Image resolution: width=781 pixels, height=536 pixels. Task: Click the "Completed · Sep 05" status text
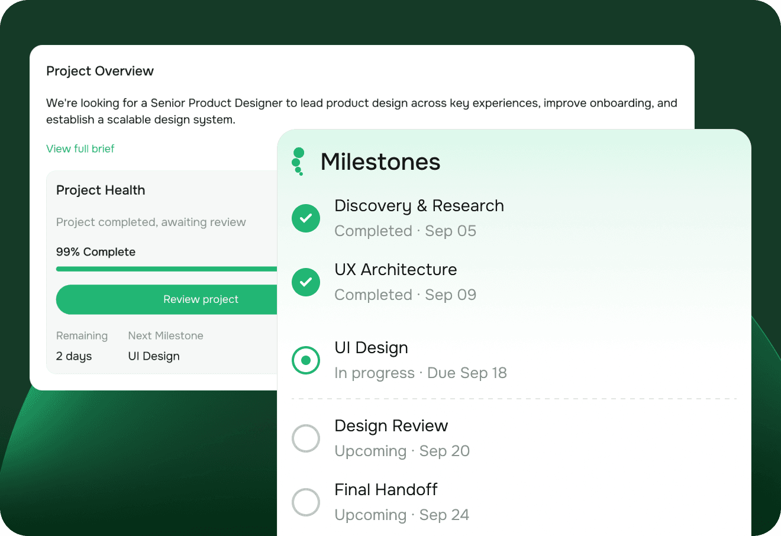(x=405, y=231)
